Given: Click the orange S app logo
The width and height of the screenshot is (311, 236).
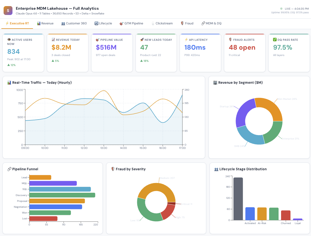Looking at the screenshot, I should tap(8, 11).
